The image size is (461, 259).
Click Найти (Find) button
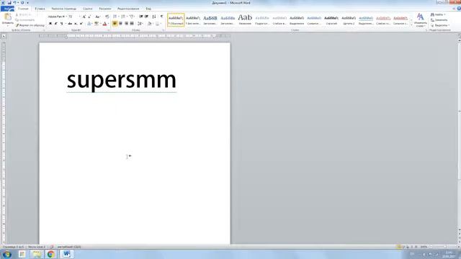pyautogui.click(x=438, y=14)
